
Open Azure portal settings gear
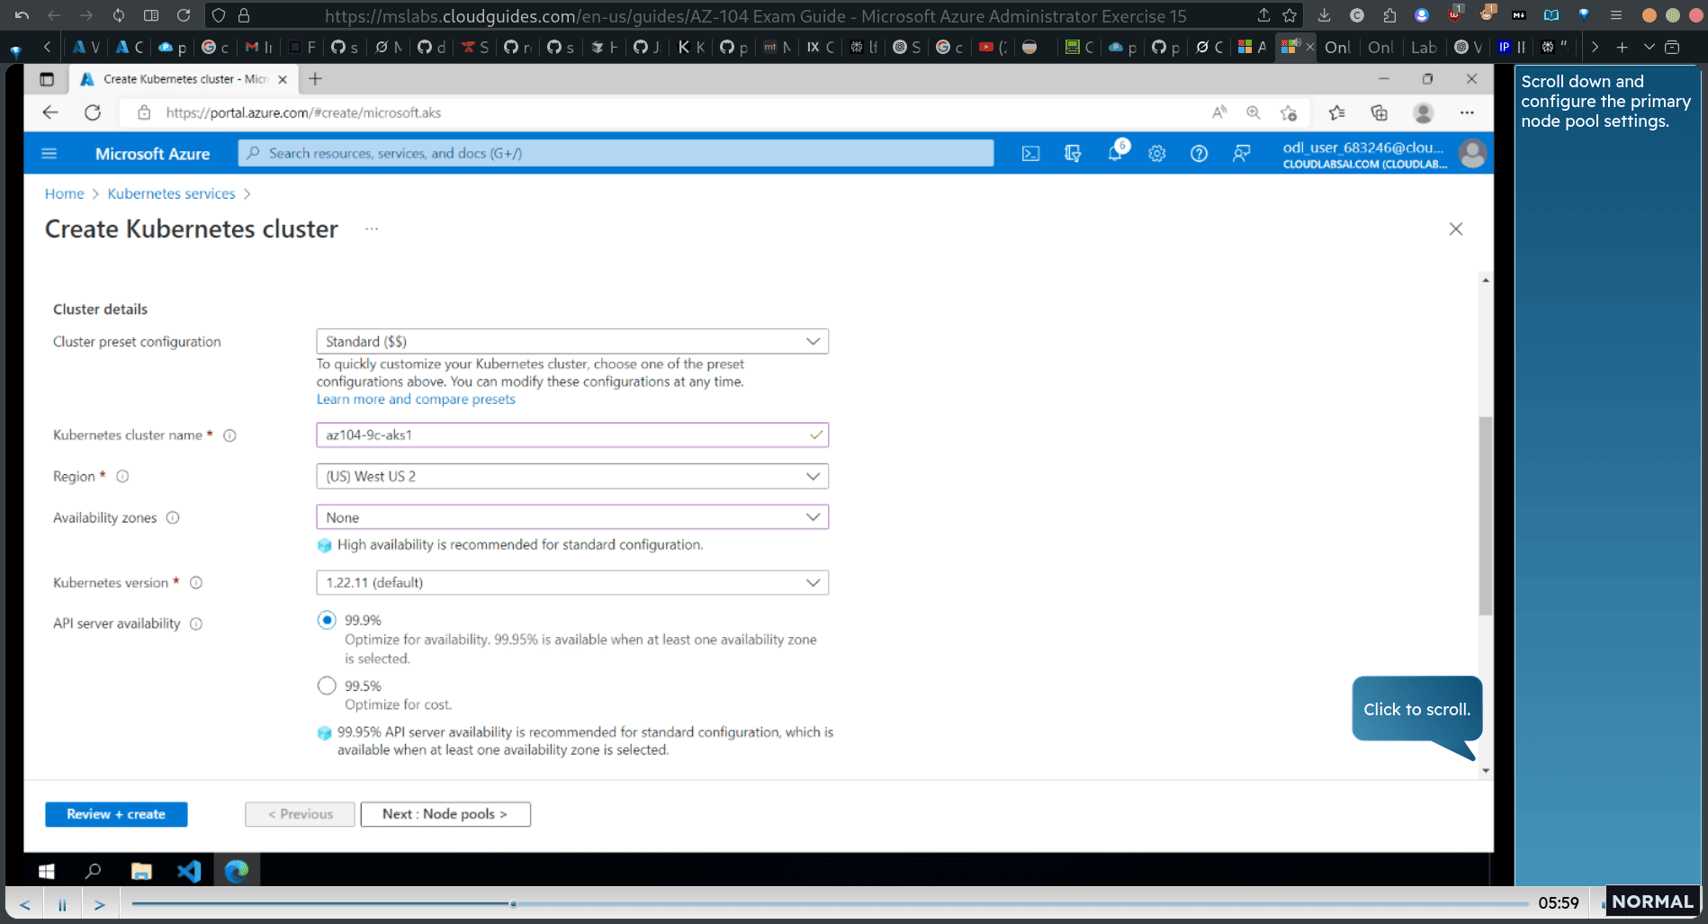click(1157, 154)
